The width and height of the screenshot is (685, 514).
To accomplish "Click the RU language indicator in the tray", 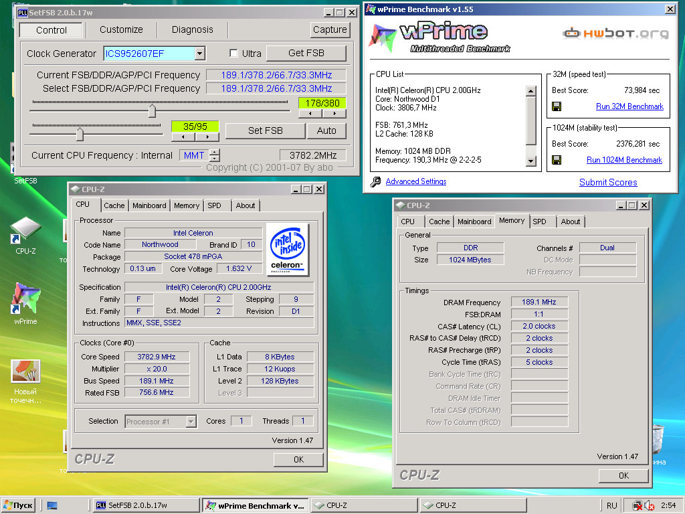I will pos(611,506).
